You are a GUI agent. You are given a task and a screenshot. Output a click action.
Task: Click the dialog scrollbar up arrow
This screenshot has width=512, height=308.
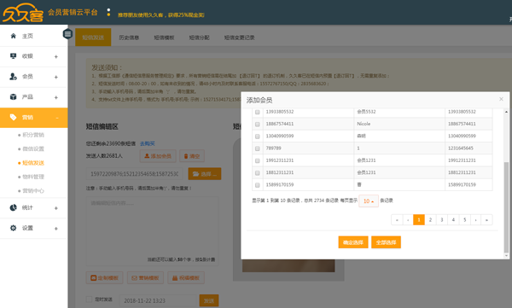pos(506,112)
